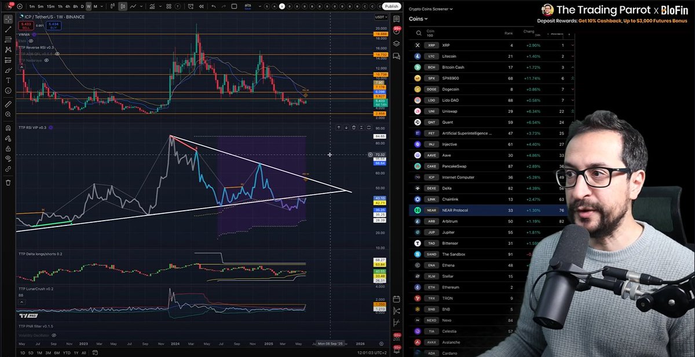Toggle Volatility Oscillator visibility eye

(x=55, y=334)
